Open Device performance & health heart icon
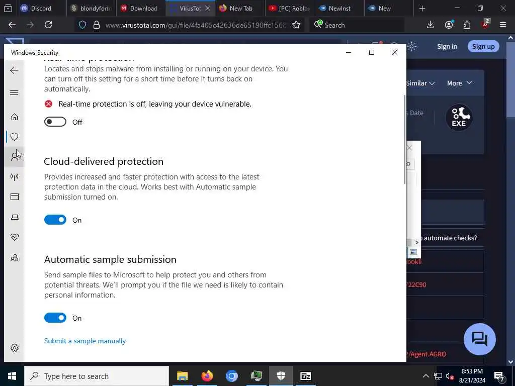Screen dimensions: 515x386 point(15,237)
